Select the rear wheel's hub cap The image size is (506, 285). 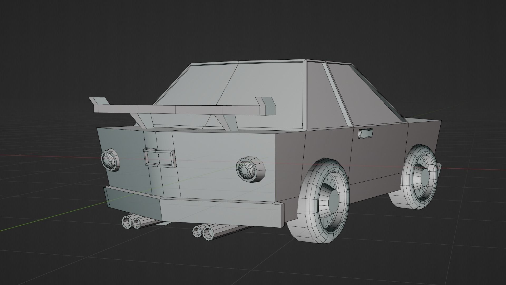333,202
